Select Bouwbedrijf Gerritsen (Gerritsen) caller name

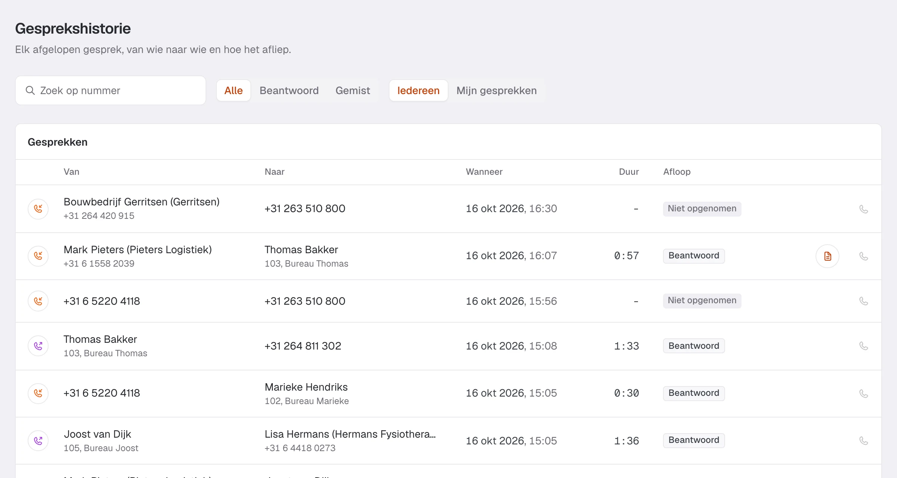[142, 202]
